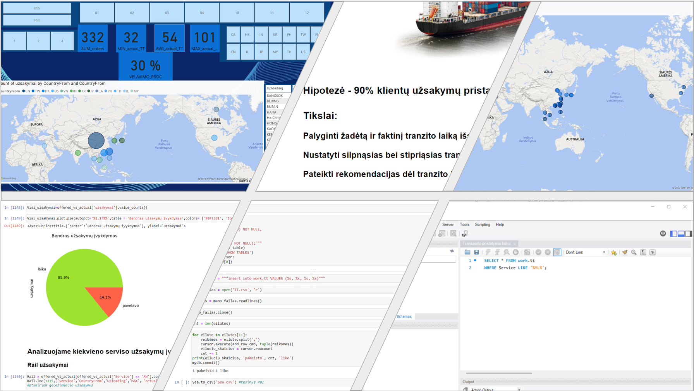
Task: Select month 12 slicer tile
Action: pyautogui.click(x=307, y=13)
